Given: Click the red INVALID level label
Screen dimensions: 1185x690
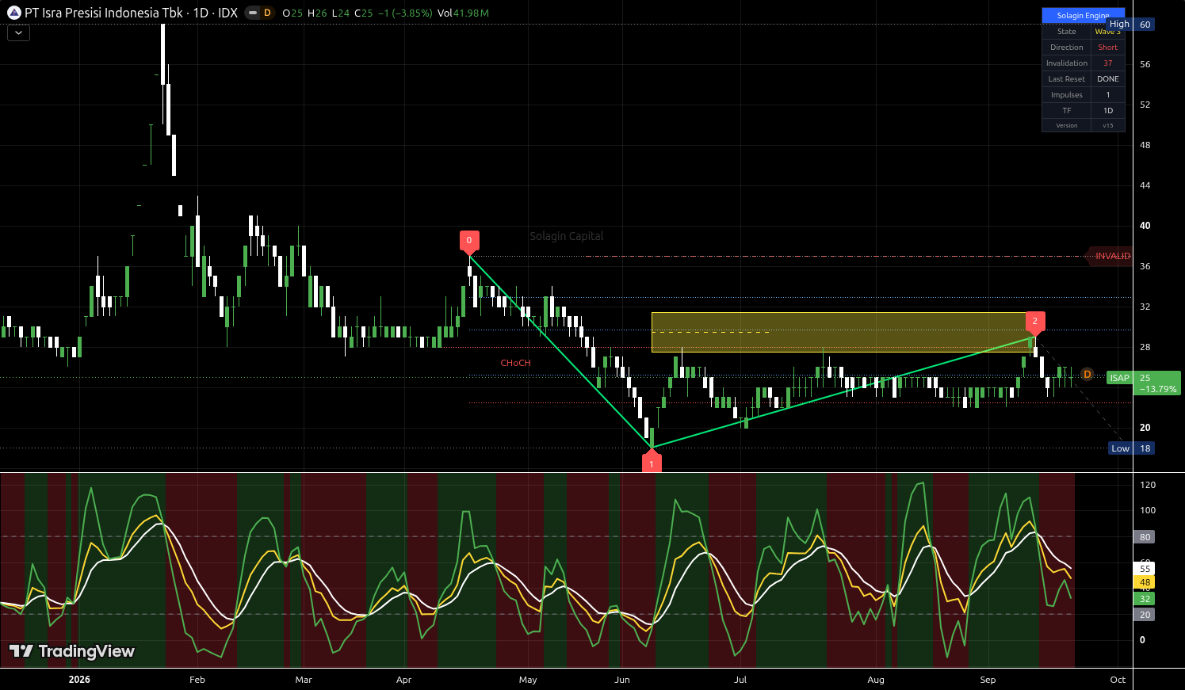Looking at the screenshot, I should coord(1110,256).
